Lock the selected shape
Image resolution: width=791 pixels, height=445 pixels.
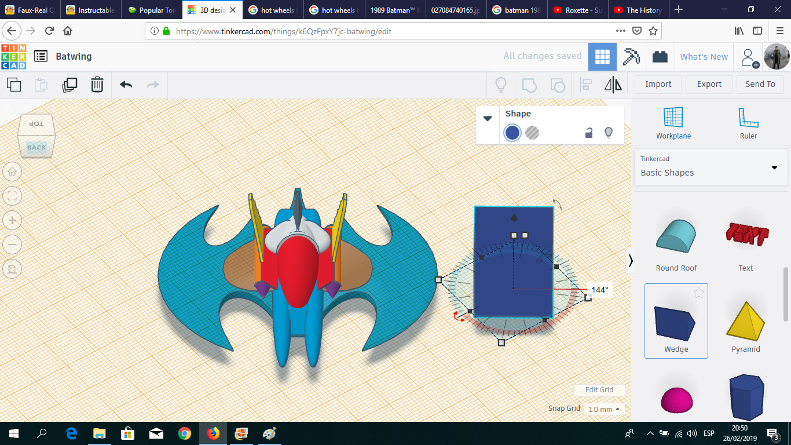(588, 133)
